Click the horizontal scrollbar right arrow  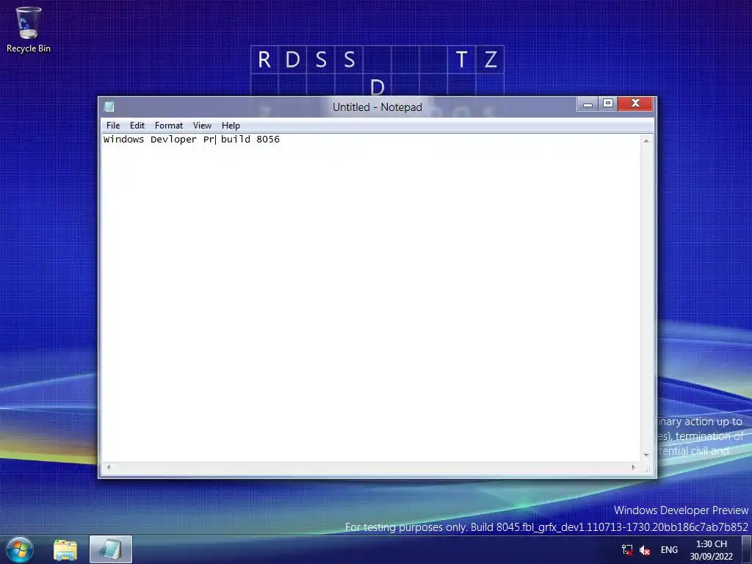tap(633, 467)
